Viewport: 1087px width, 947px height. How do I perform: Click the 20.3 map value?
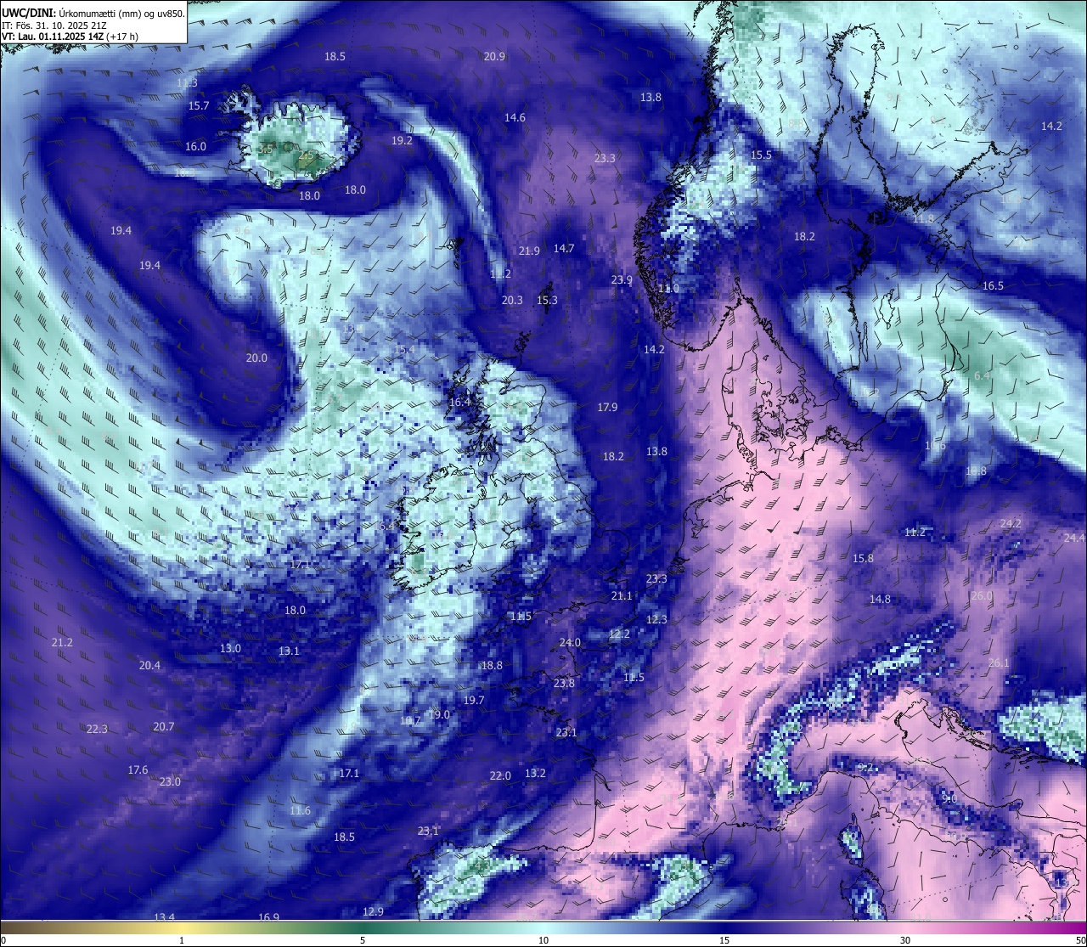pos(512,301)
